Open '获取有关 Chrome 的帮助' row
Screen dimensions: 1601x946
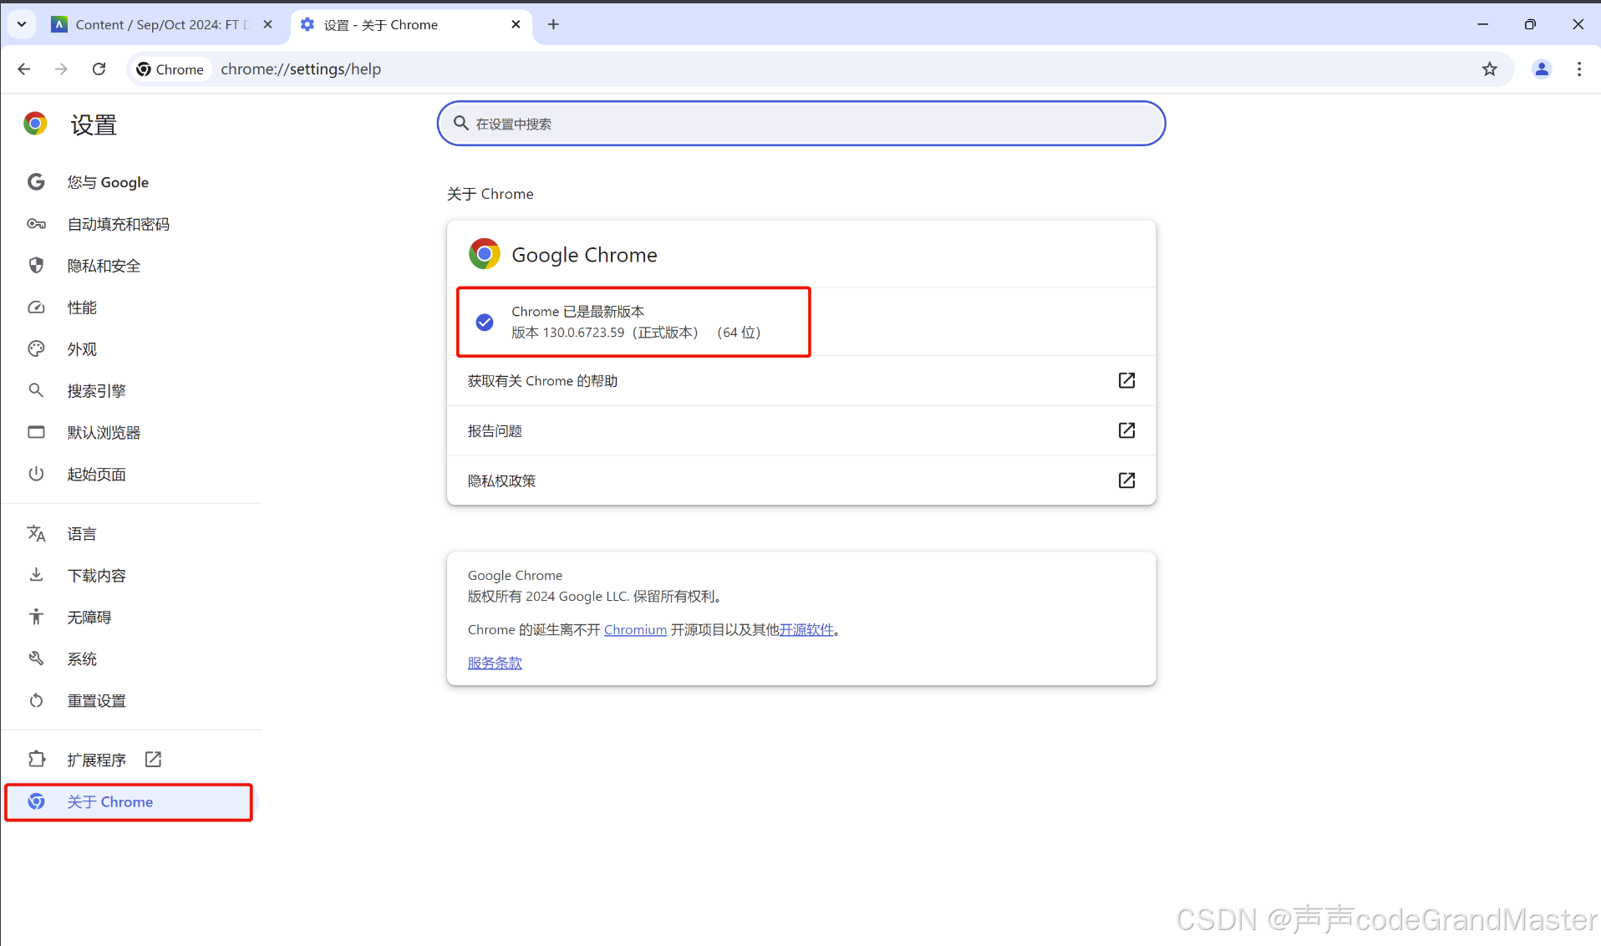pos(801,381)
